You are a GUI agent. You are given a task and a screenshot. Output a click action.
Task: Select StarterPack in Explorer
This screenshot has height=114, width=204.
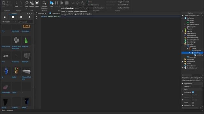(x=191, y=59)
